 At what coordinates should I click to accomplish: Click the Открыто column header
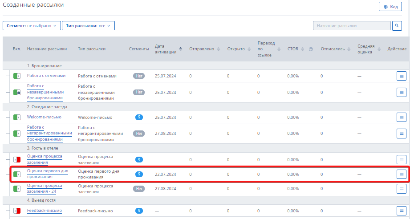pos(235,49)
